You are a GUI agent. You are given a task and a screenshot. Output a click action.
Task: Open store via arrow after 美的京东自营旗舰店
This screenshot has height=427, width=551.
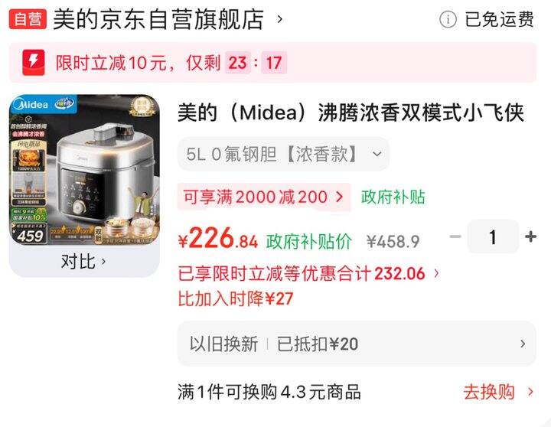(280, 19)
